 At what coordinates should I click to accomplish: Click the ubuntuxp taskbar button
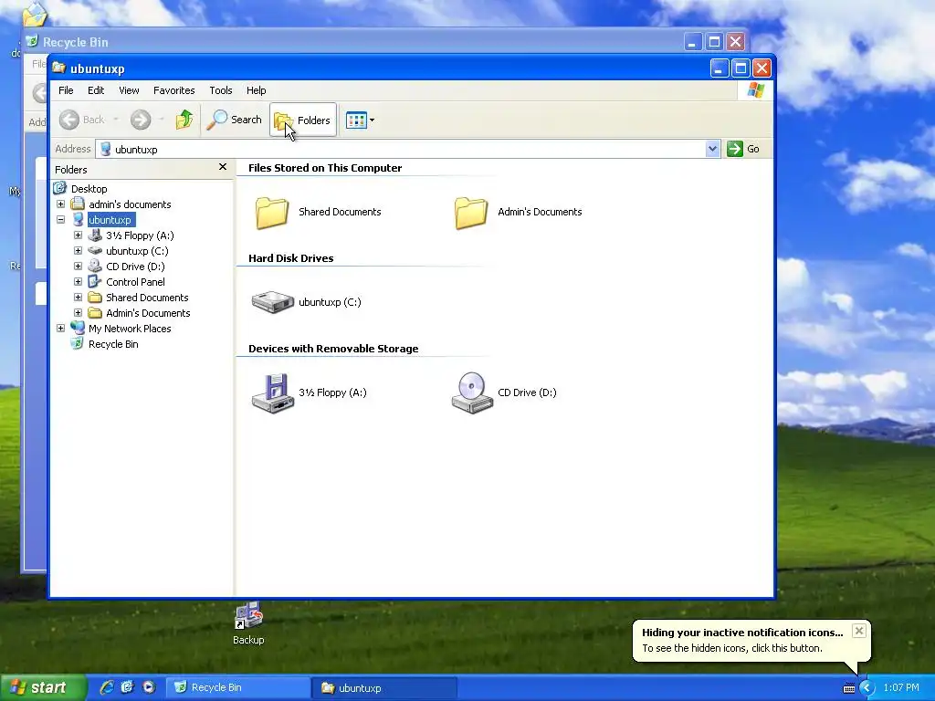(x=384, y=688)
